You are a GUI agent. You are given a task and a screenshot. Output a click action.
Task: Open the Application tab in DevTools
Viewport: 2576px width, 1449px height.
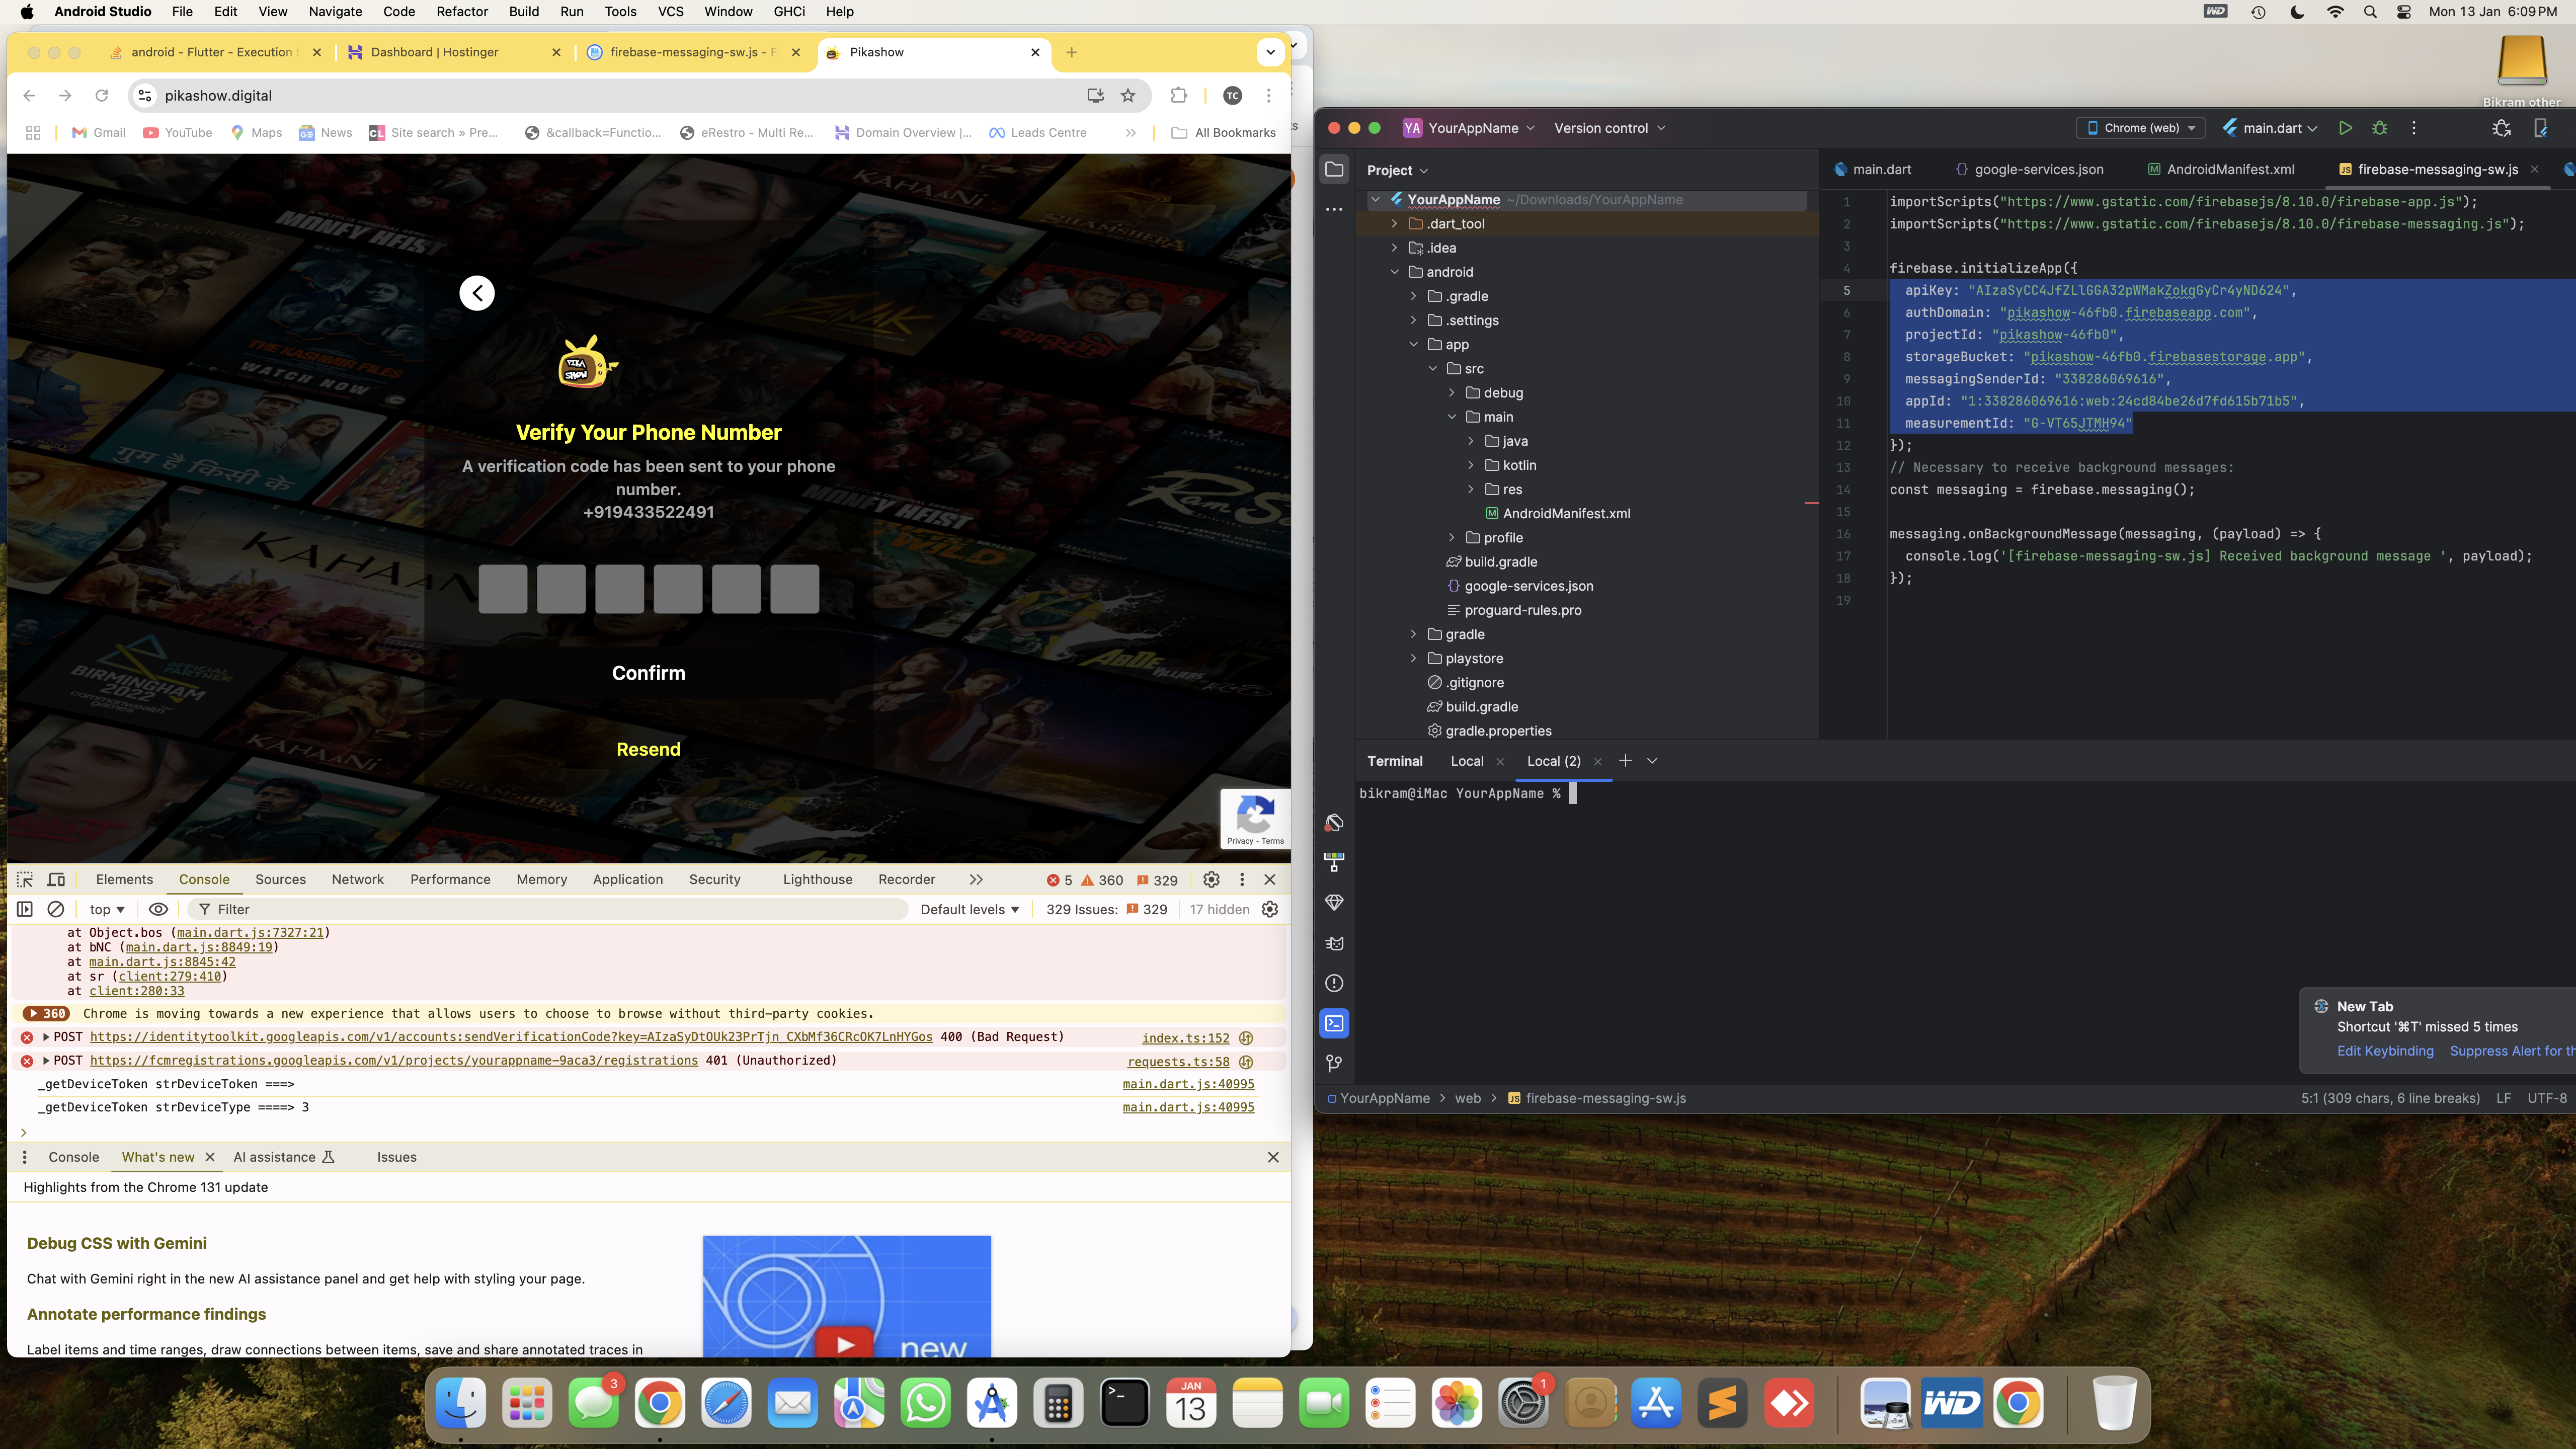pos(627,879)
